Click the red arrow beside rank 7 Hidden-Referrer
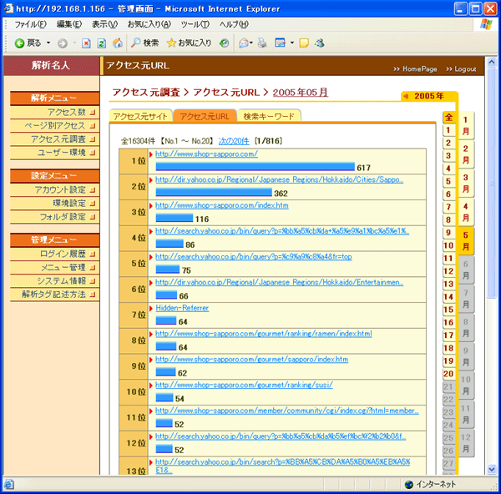 [x=151, y=309]
